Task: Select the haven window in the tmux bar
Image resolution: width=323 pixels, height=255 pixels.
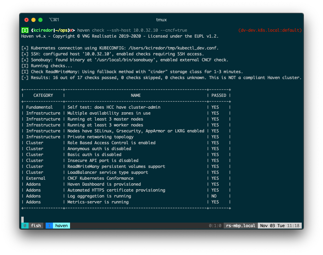Action: coord(61,225)
